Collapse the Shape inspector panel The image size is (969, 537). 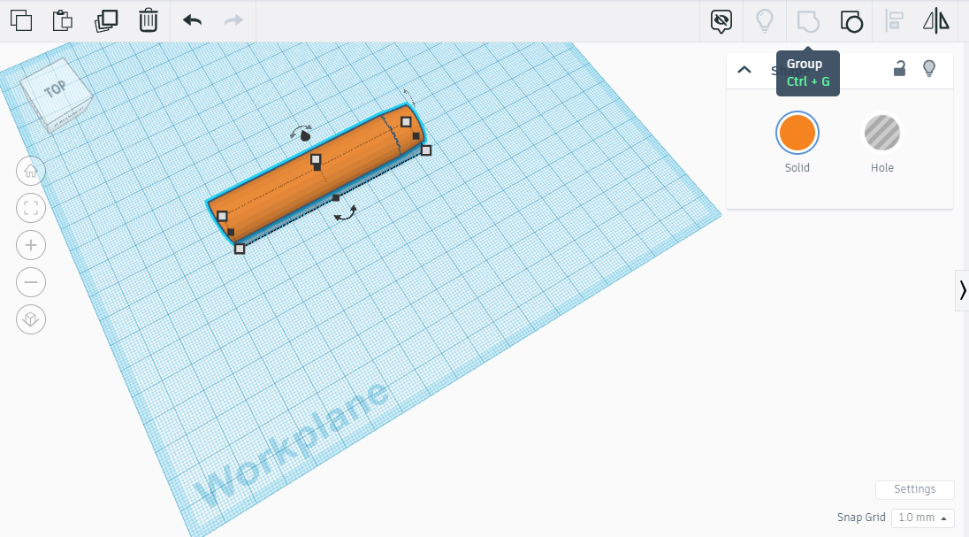pos(744,69)
